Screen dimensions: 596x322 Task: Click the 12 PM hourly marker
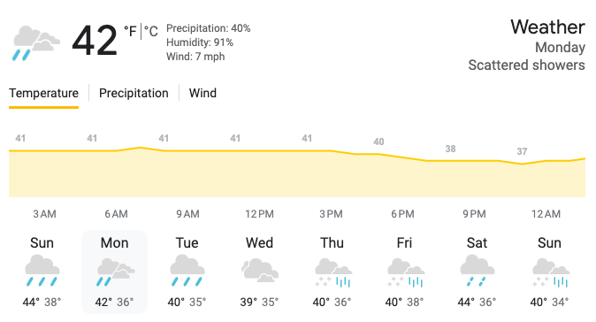click(259, 214)
